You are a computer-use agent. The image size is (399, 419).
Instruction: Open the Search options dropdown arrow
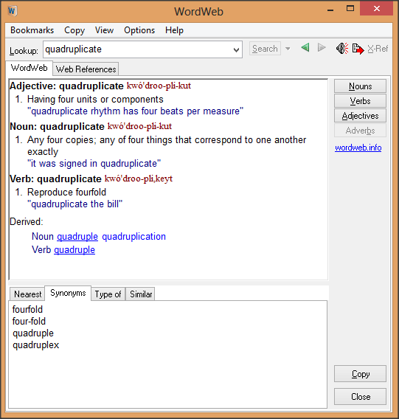[x=288, y=49]
